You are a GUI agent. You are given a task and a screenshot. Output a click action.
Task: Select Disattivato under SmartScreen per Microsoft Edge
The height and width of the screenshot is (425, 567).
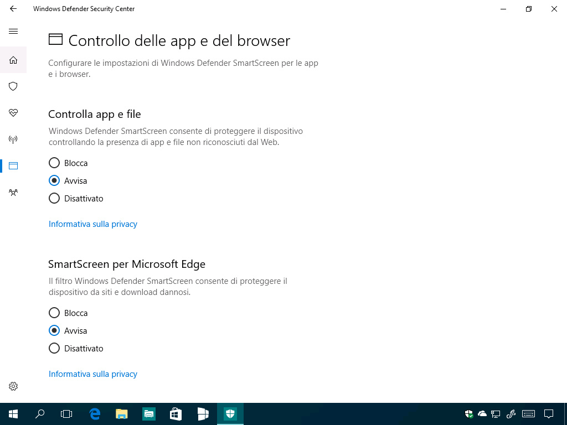coord(76,349)
